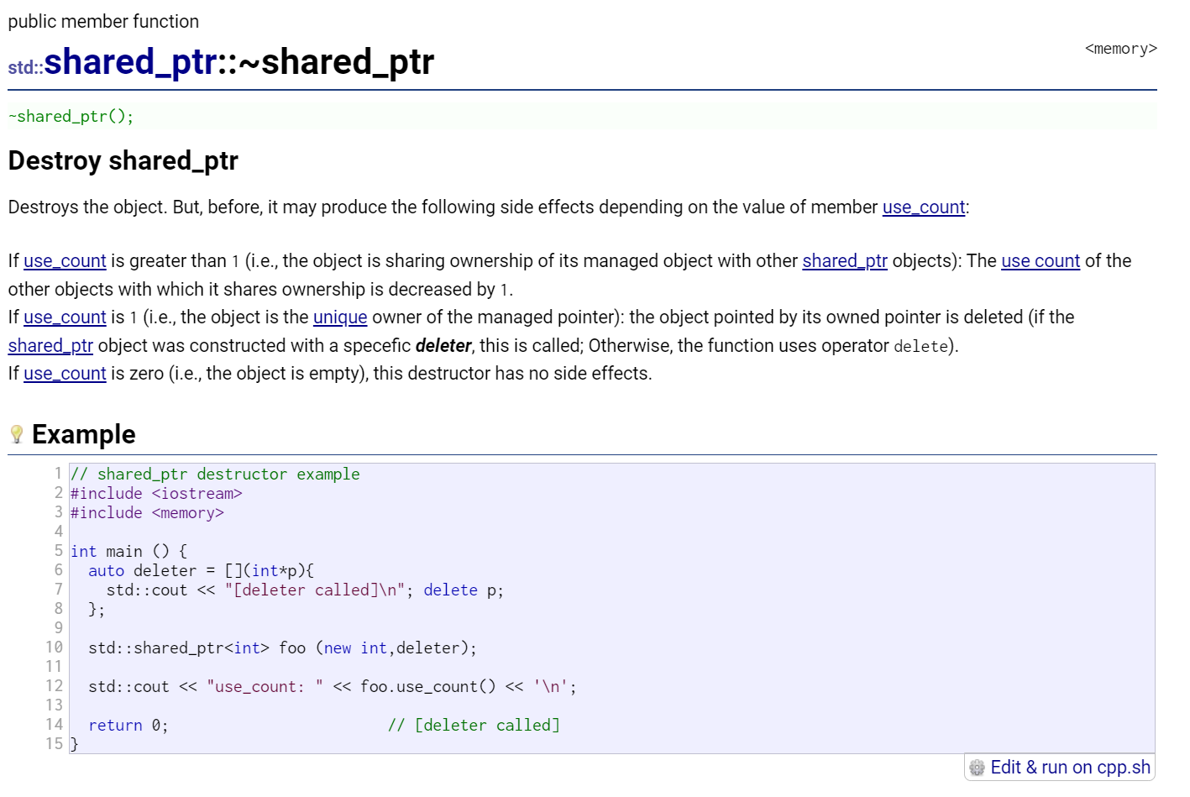Click the Example section heading
The width and height of the screenshot is (1190, 797).
tap(83, 434)
